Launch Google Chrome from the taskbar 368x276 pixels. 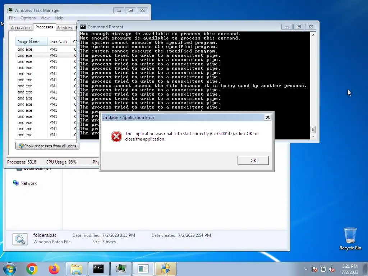tap(32, 269)
